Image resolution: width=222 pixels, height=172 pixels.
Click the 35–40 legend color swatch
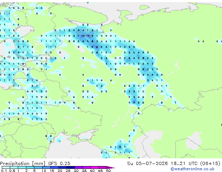(87, 167)
